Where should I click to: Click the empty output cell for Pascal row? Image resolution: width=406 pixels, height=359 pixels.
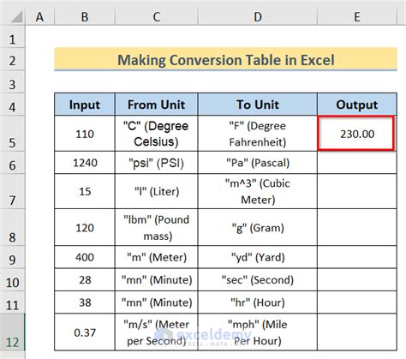pyautogui.click(x=357, y=163)
